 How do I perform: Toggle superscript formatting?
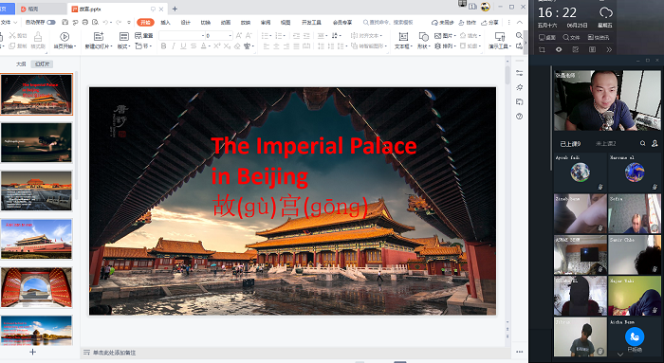click(x=217, y=46)
